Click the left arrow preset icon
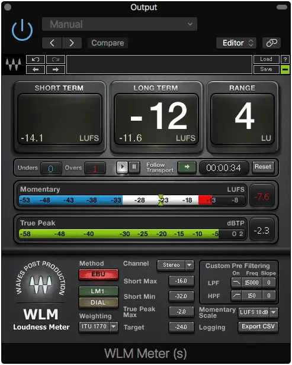292x365 pixels. tap(36, 69)
